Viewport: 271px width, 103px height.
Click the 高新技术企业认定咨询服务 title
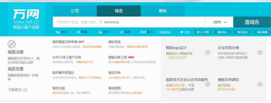187,80
